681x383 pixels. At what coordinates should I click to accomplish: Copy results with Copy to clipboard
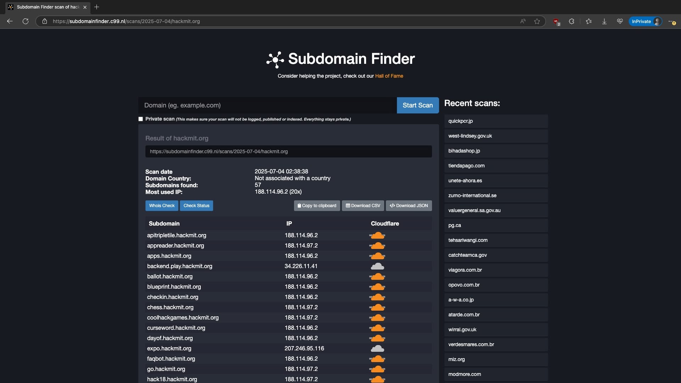(317, 206)
